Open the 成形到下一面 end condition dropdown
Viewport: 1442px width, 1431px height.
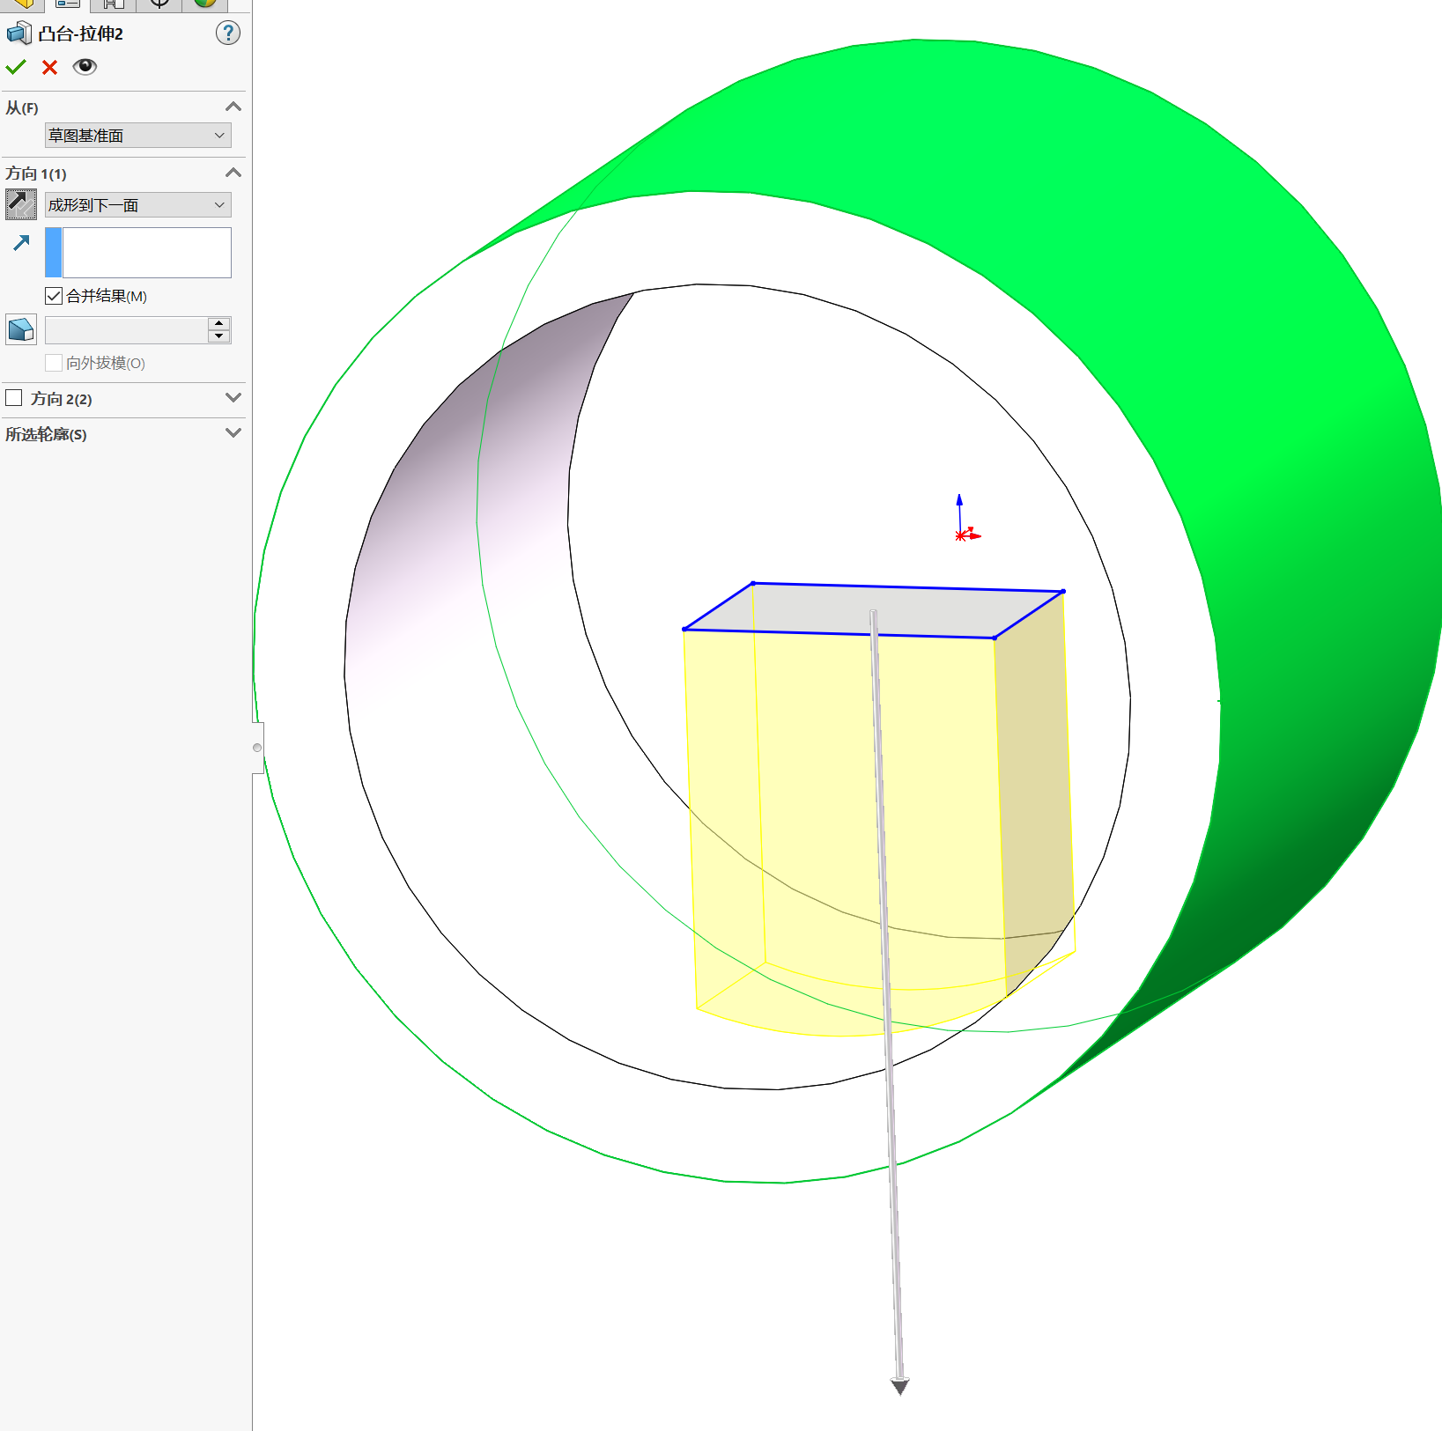(138, 205)
